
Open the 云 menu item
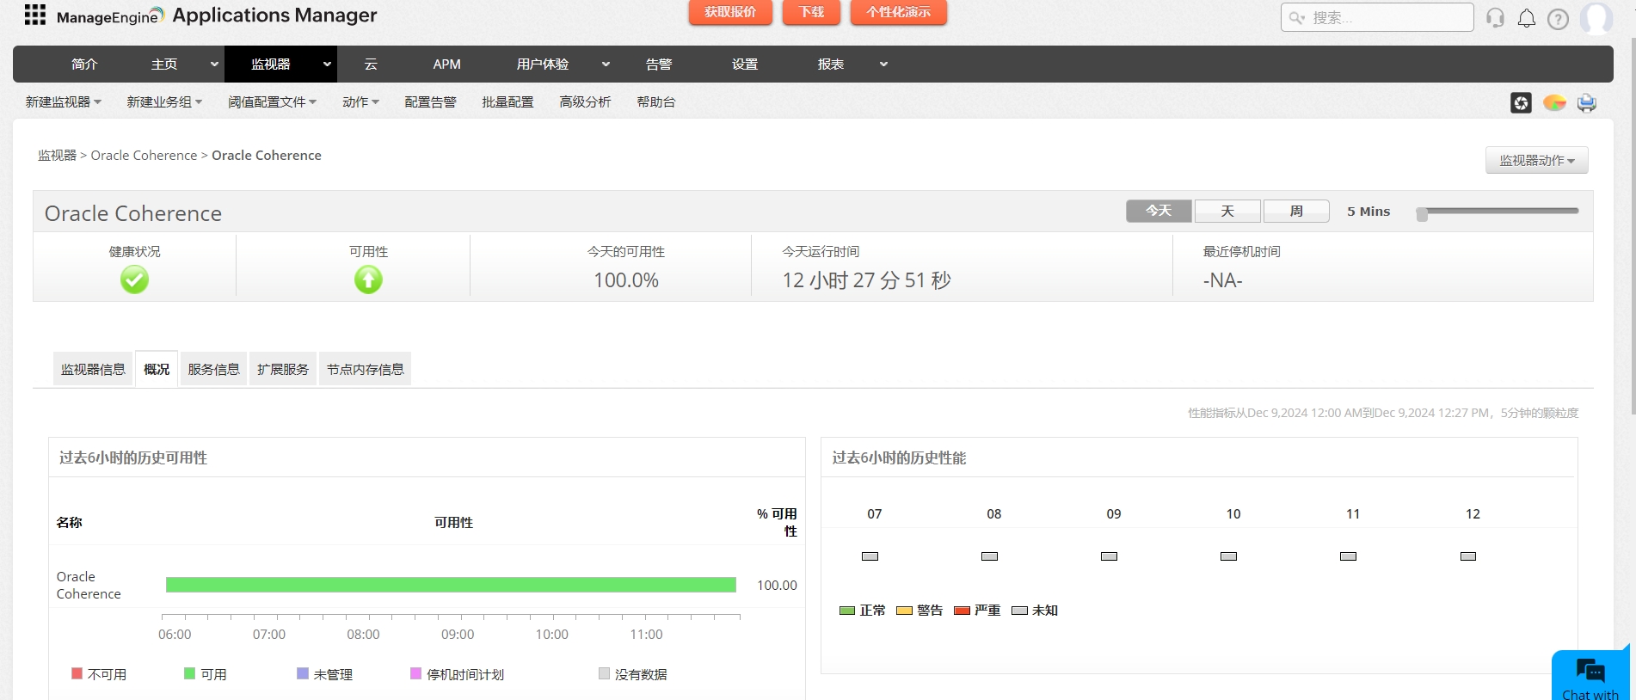point(371,64)
